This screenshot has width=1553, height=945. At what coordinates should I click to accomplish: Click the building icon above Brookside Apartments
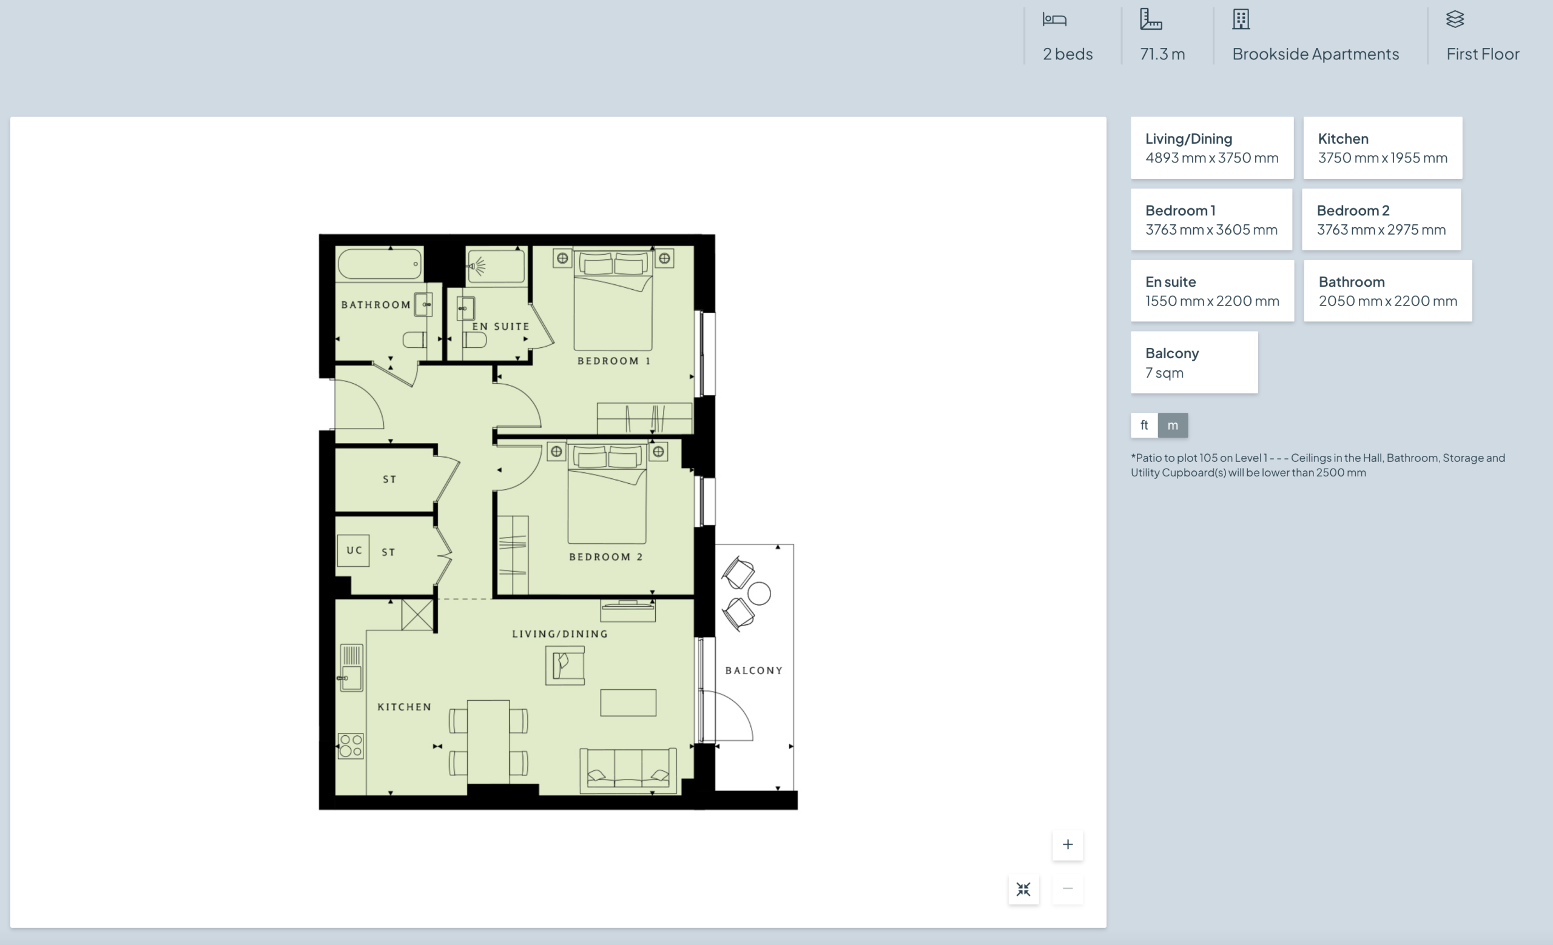1241,19
